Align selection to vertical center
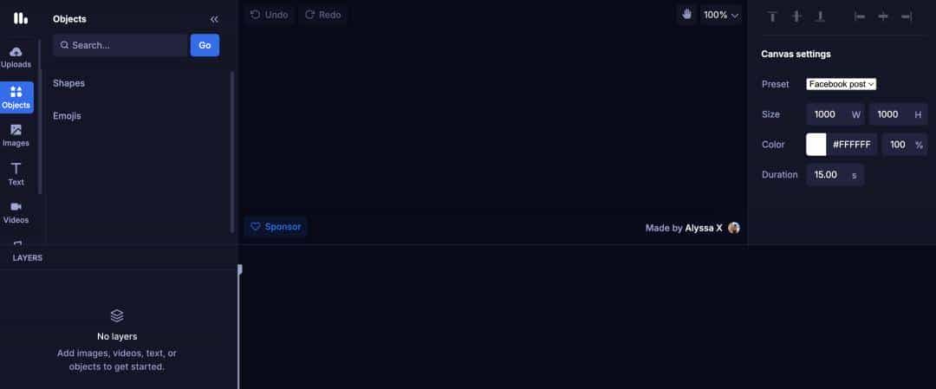The image size is (936, 389). click(x=796, y=16)
